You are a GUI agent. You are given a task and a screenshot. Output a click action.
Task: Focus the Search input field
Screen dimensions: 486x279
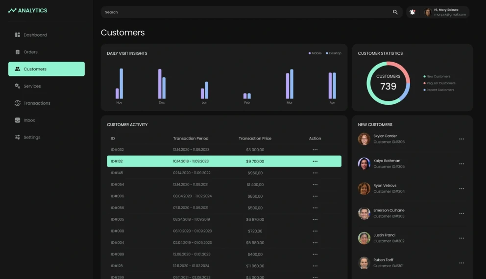click(x=245, y=12)
